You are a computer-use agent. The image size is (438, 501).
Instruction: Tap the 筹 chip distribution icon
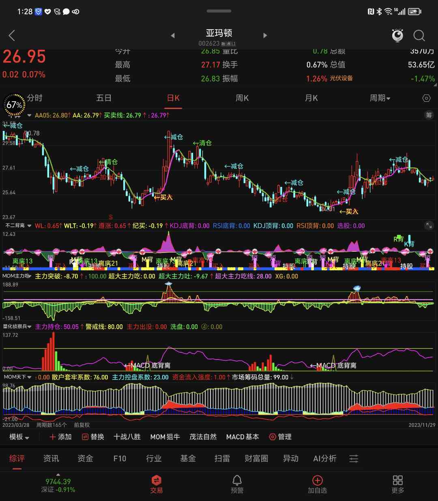[x=429, y=115]
